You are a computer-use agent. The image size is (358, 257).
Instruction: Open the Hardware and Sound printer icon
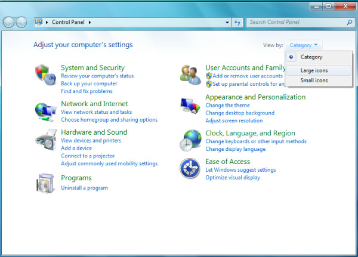[46, 140]
